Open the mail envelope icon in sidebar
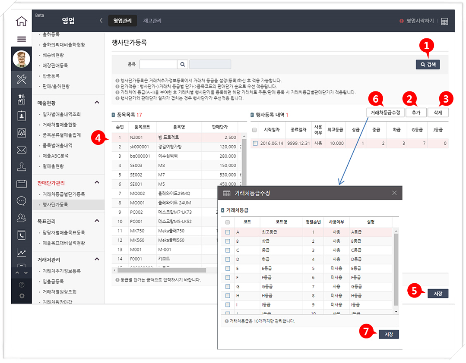Image resolution: width=466 pixels, height=363 pixels. [21, 150]
